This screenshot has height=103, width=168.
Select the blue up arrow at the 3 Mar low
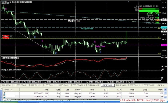click(56, 53)
